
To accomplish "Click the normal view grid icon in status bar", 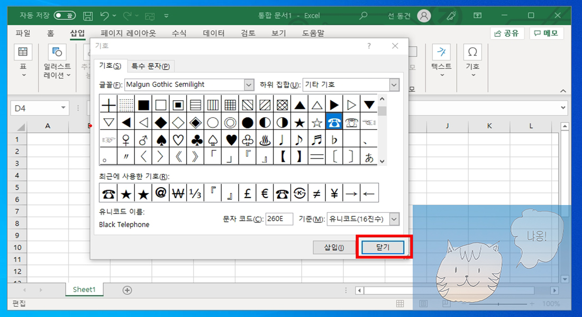I will (400, 304).
